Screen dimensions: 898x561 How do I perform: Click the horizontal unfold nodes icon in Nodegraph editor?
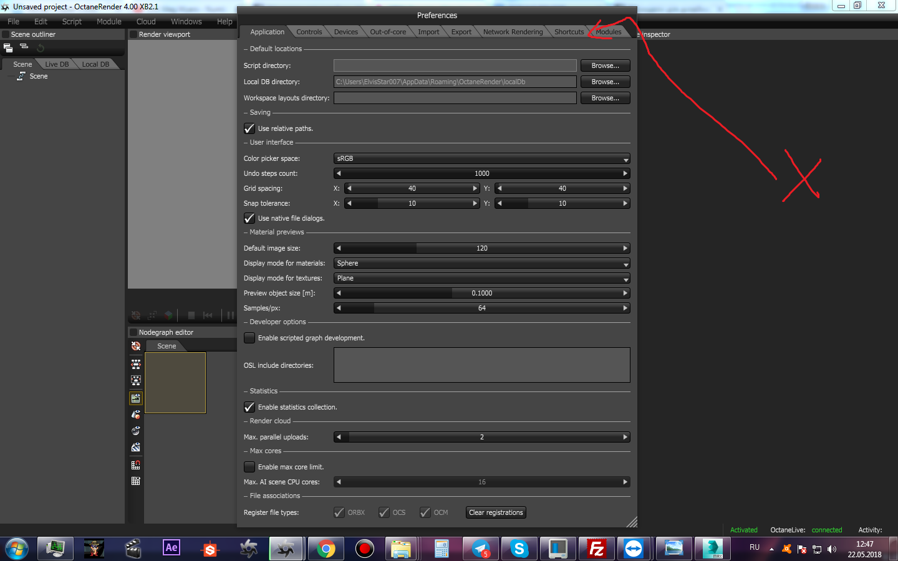pos(136,364)
